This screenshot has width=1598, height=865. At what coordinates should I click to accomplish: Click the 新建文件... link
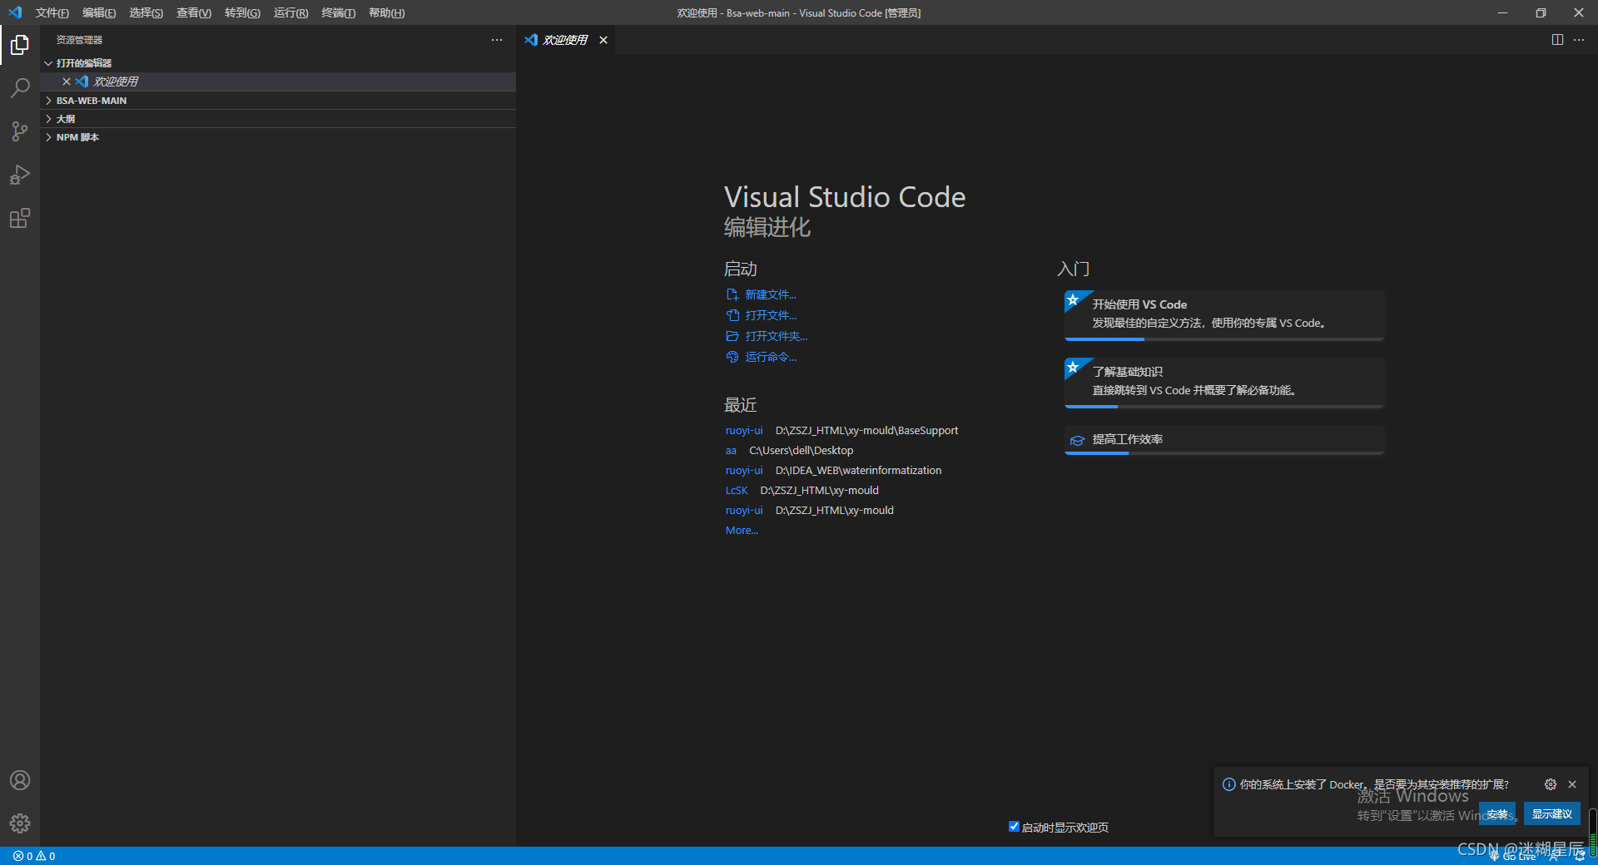pyautogui.click(x=771, y=294)
